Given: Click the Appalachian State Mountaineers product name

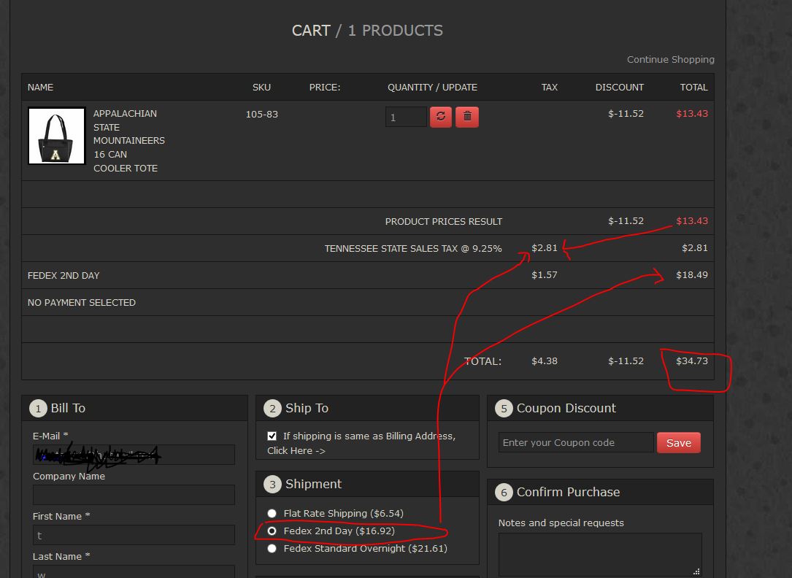Looking at the screenshot, I should [128, 141].
